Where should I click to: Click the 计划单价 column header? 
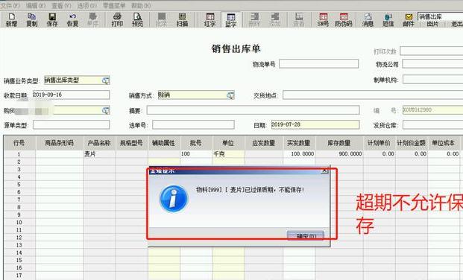379,143
